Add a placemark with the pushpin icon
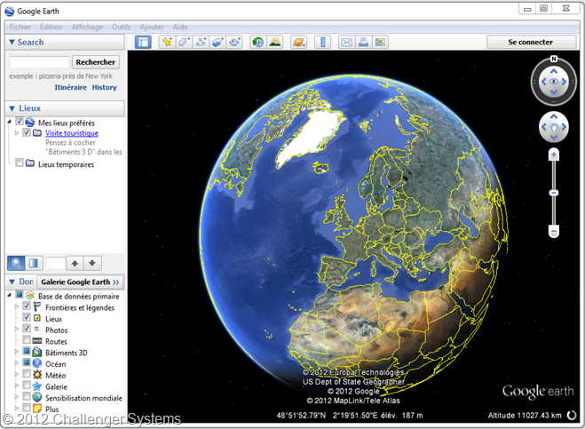 tap(167, 43)
